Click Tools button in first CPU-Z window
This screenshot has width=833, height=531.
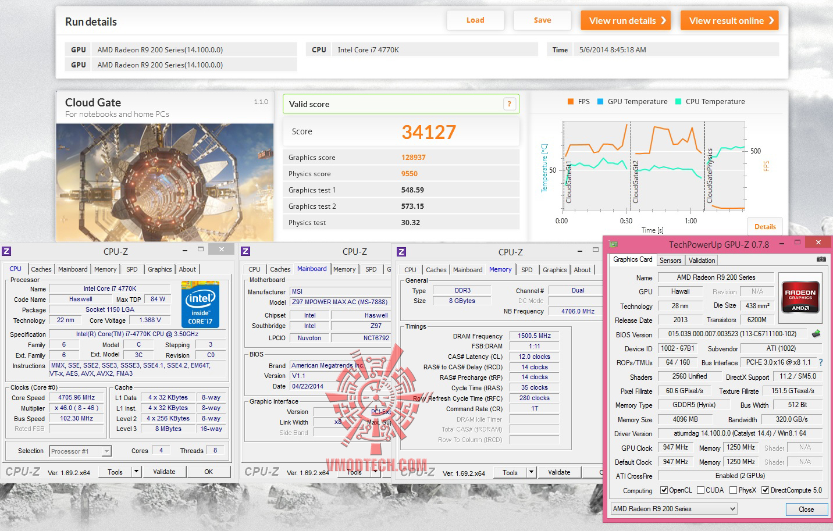pos(115,472)
